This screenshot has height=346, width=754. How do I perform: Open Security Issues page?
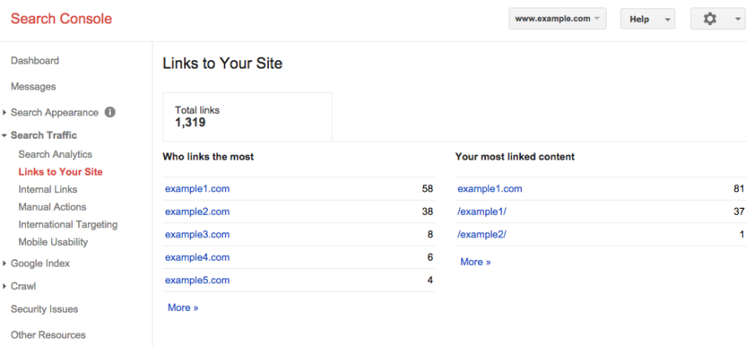(44, 309)
